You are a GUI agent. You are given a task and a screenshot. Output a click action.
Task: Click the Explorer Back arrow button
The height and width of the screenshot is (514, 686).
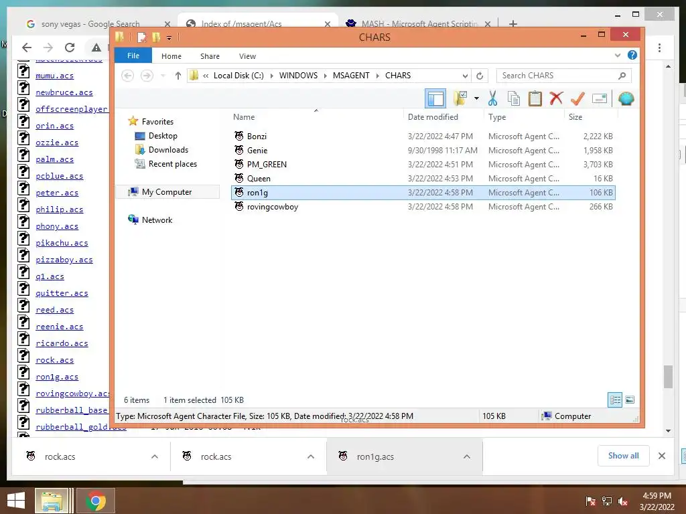click(x=127, y=76)
